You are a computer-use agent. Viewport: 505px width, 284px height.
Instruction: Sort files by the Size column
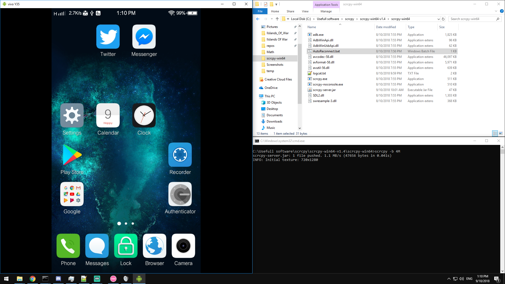(448, 27)
